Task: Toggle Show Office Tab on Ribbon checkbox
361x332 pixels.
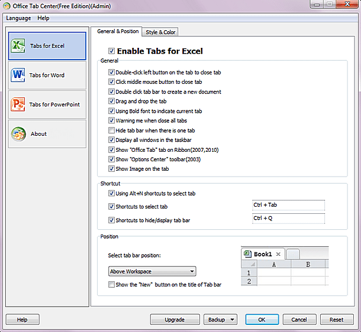Action: point(111,150)
